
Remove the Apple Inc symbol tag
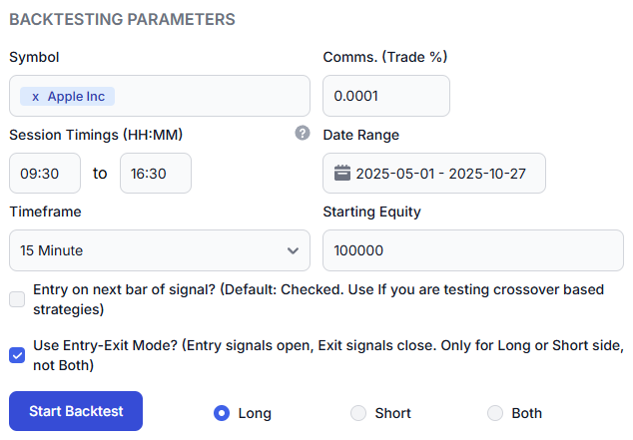point(36,97)
